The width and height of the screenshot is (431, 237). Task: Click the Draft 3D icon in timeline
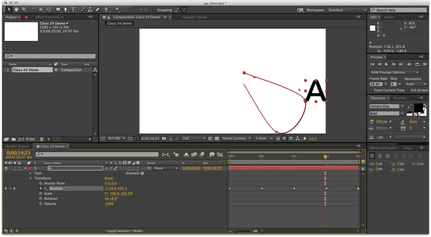pos(176,155)
